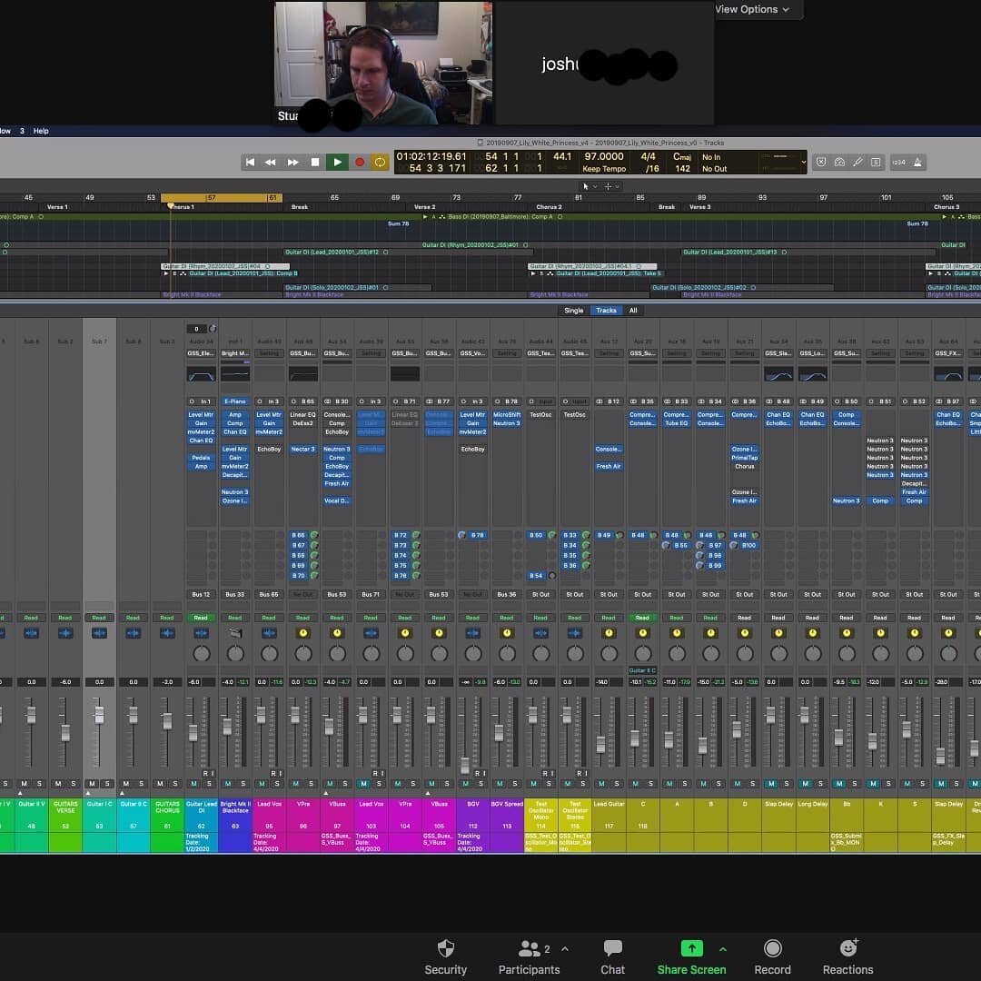The image size is (981, 981).
Task: Open the Bus 36 output slot
Action: pos(507,594)
